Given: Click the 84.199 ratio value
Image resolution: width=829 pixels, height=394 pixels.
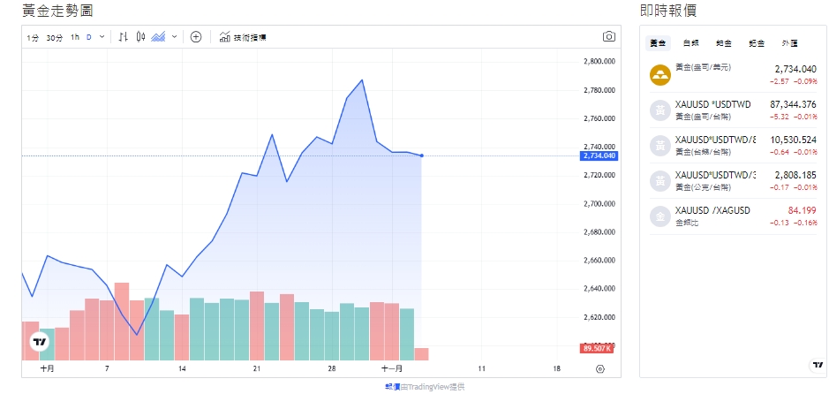Looking at the screenshot, I should [802, 210].
